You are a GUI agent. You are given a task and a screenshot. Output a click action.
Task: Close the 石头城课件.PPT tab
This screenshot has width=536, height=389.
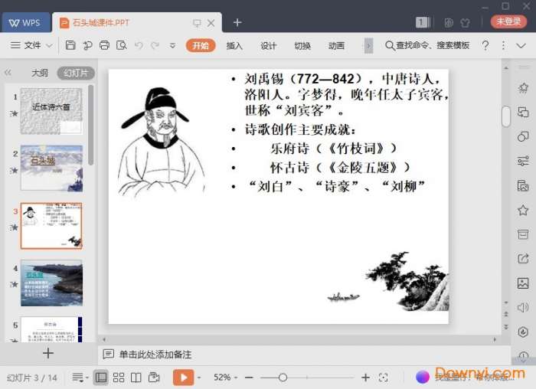(211, 23)
